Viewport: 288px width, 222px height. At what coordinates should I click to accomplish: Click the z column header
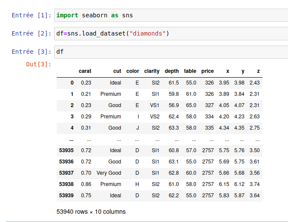pyautogui.click(x=258, y=71)
